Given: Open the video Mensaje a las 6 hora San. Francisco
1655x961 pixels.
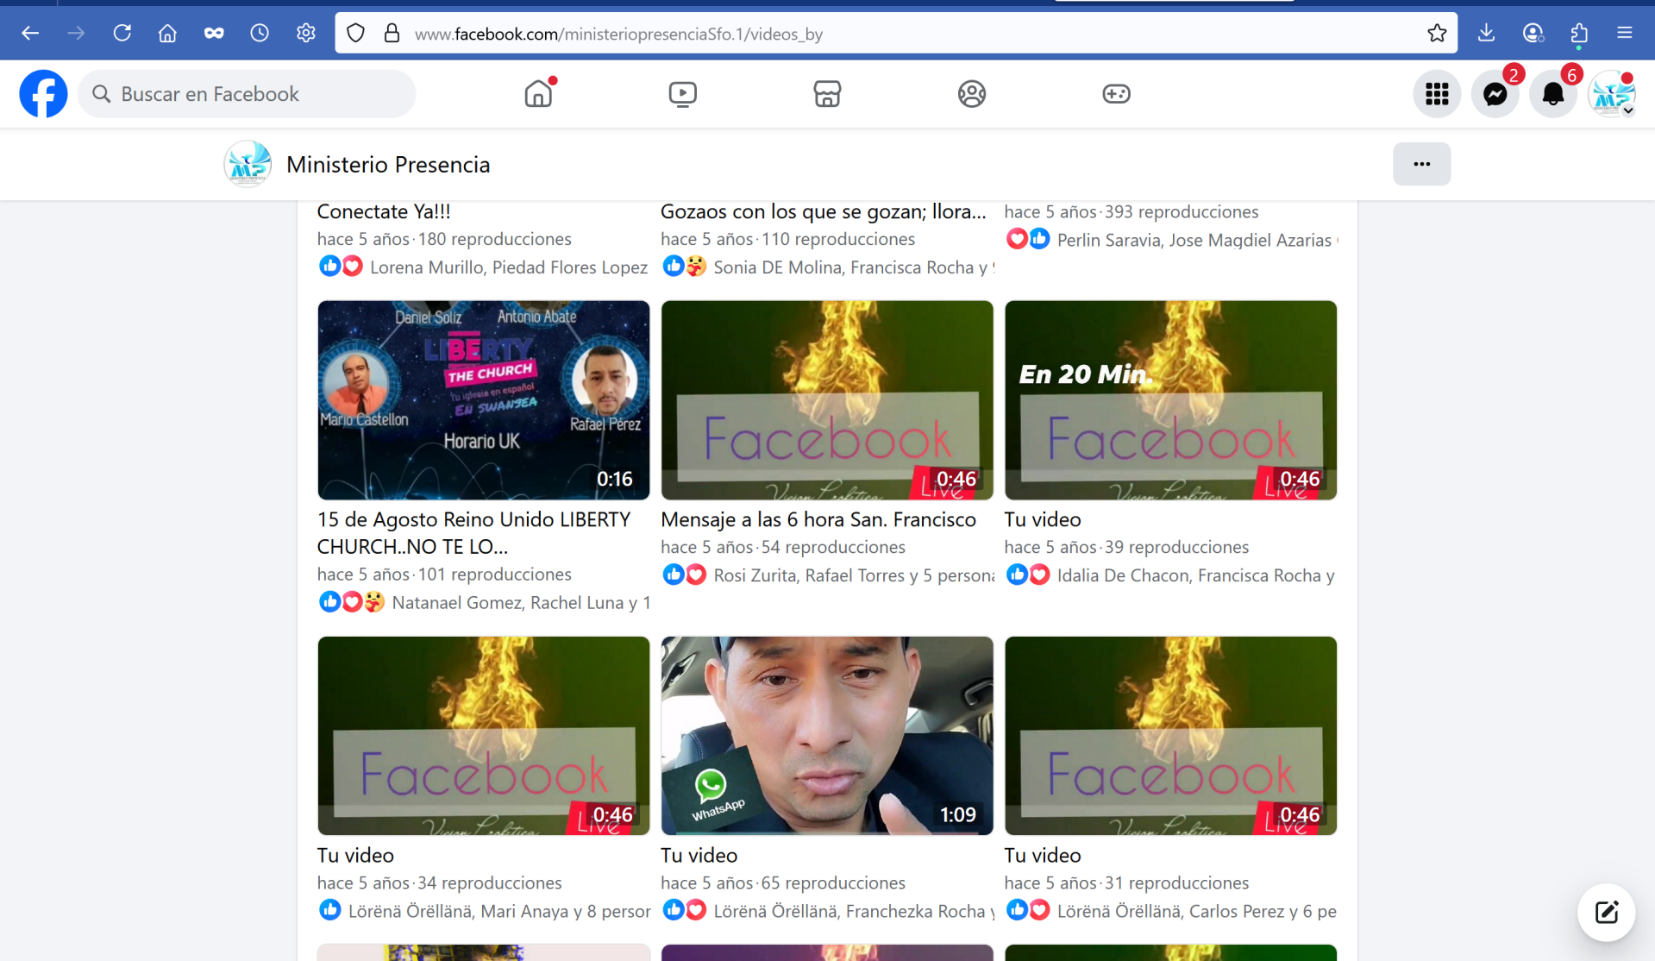Looking at the screenshot, I should coord(826,400).
